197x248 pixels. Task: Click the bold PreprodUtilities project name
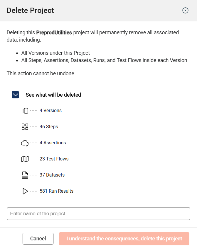[x=54, y=33]
